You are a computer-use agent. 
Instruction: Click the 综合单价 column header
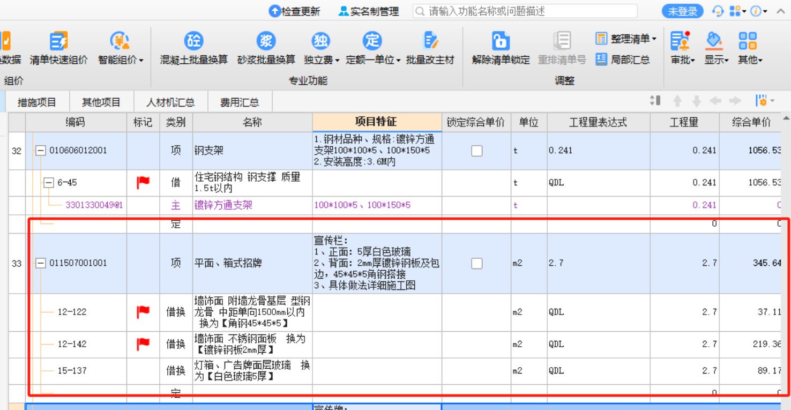tap(750, 122)
